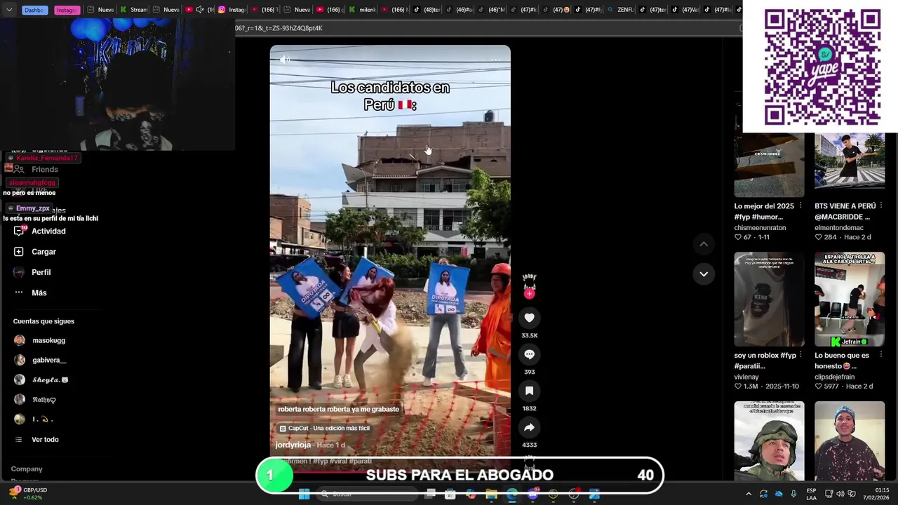Open ESP LAA language switcher
The image size is (898, 505).
[811, 494]
